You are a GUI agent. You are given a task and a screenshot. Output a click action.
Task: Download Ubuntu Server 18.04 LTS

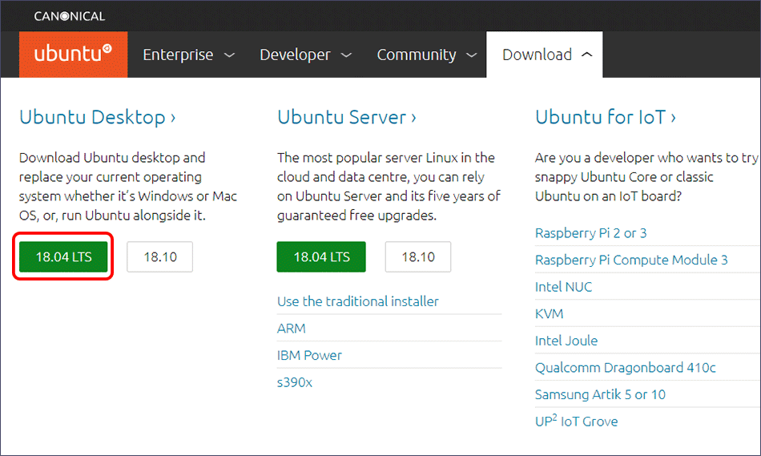coord(321,256)
